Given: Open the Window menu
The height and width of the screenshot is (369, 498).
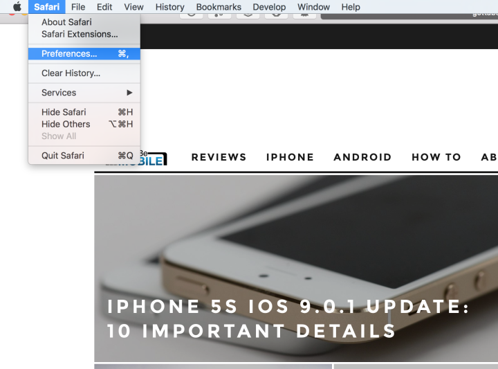Looking at the screenshot, I should (x=313, y=7).
